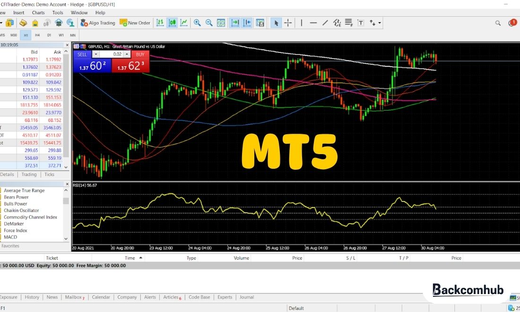Select MACD indicator in Navigator
The height and width of the screenshot is (312, 520).
pyautogui.click(x=10, y=237)
